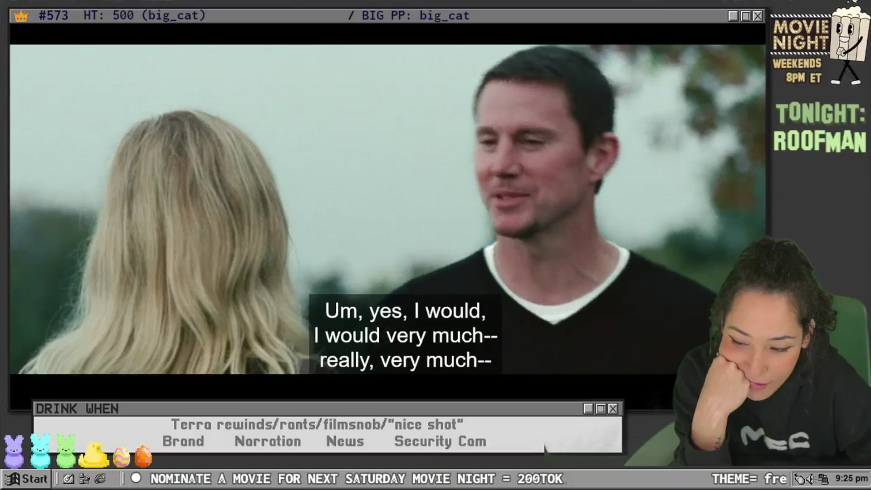Click the 'NOMINATE A MOVIE' taskbar ticker
Viewport: 871px width, 490px height.
pos(356,479)
